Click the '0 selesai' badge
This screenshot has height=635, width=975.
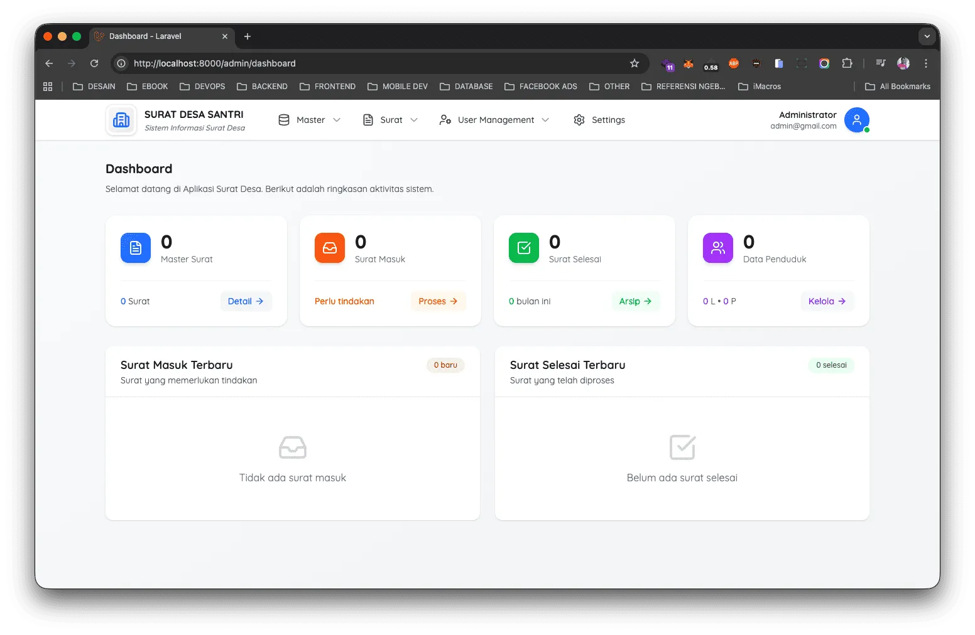coord(831,365)
